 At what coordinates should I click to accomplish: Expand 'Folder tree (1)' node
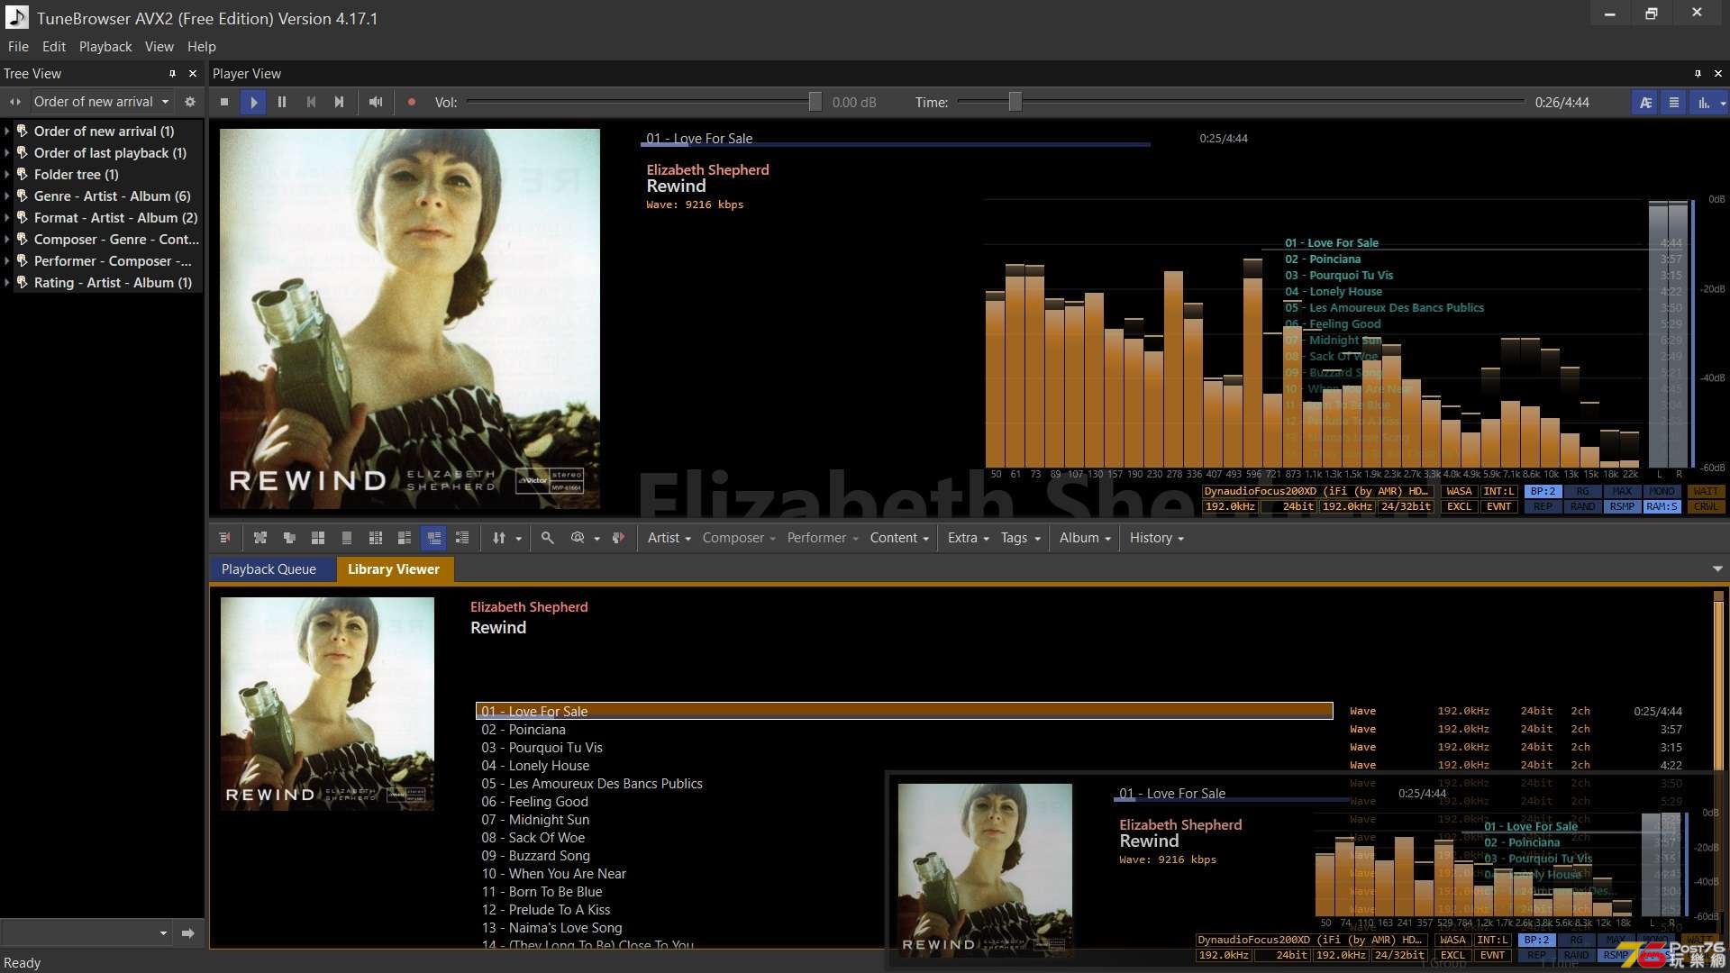(x=7, y=175)
